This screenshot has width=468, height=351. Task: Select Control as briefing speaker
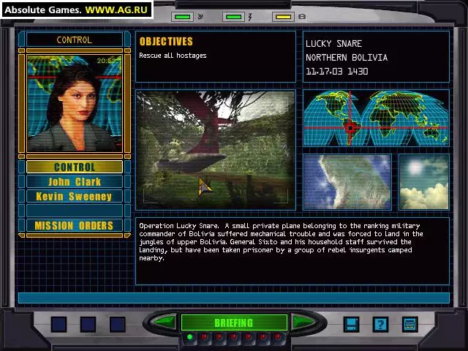point(75,167)
